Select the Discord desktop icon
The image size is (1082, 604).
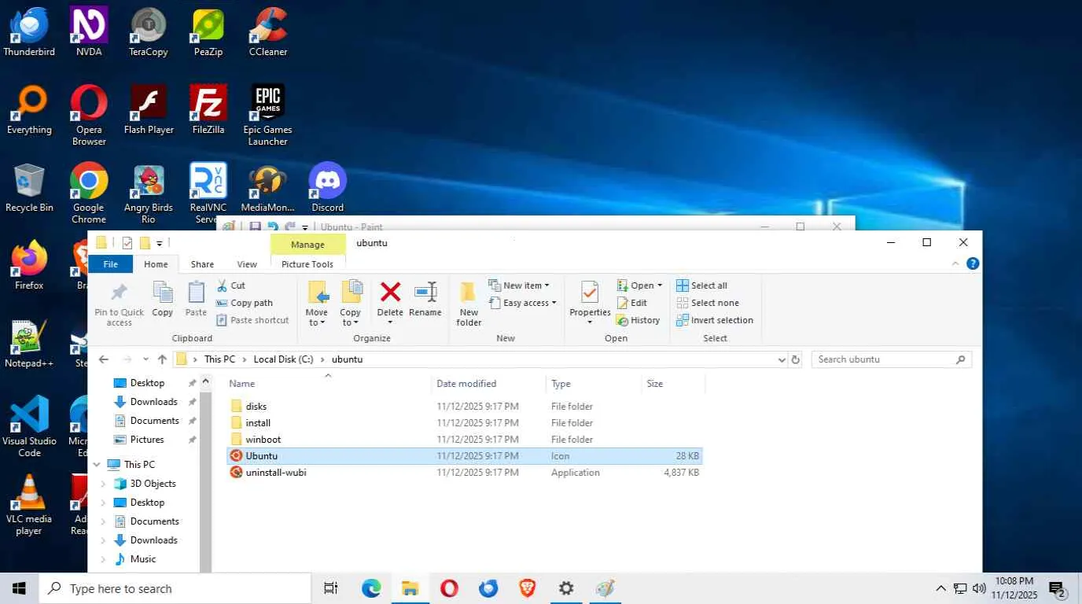pos(328,187)
